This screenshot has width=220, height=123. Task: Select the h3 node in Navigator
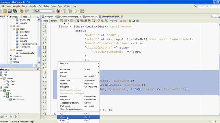click(11, 93)
